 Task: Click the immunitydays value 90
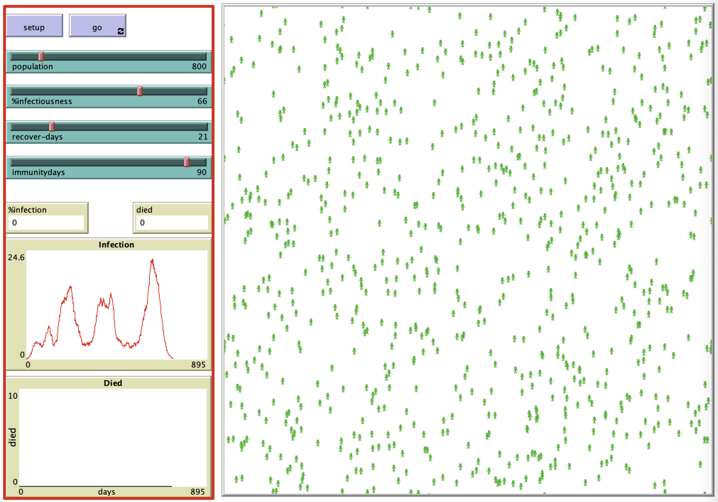(x=202, y=172)
